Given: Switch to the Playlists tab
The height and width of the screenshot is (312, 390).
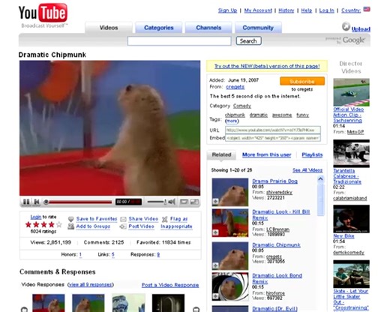Looking at the screenshot, I should click(x=312, y=154).
